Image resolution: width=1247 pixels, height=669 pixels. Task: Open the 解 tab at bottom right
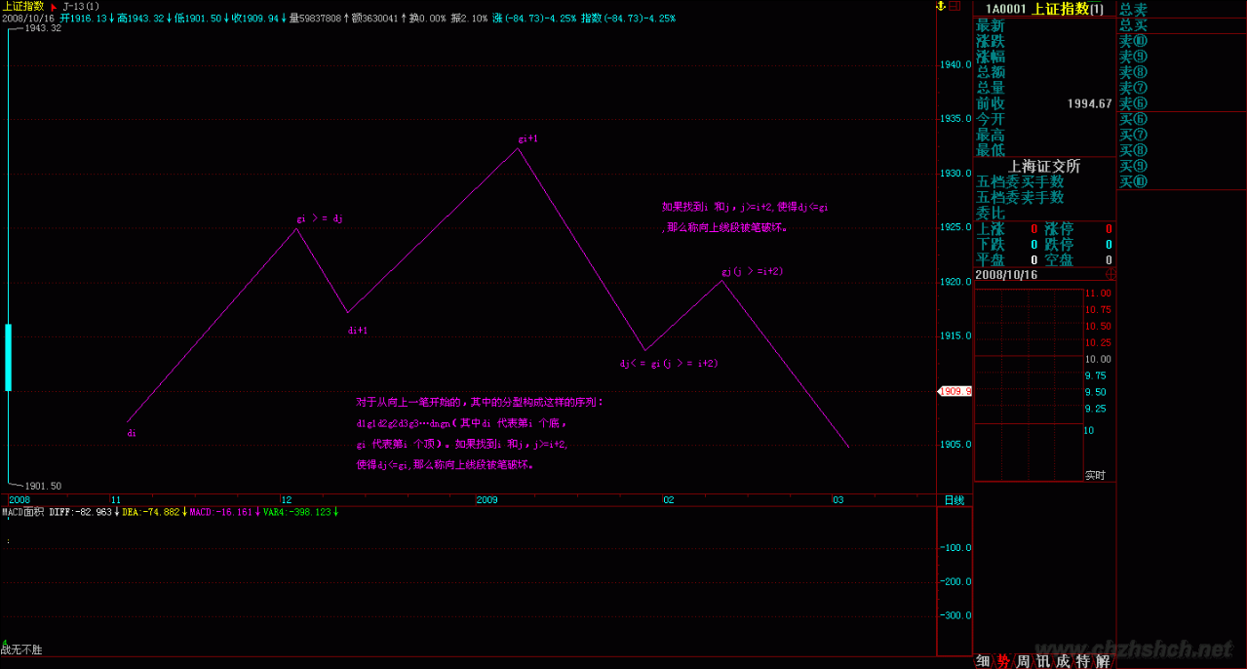coord(1103,661)
